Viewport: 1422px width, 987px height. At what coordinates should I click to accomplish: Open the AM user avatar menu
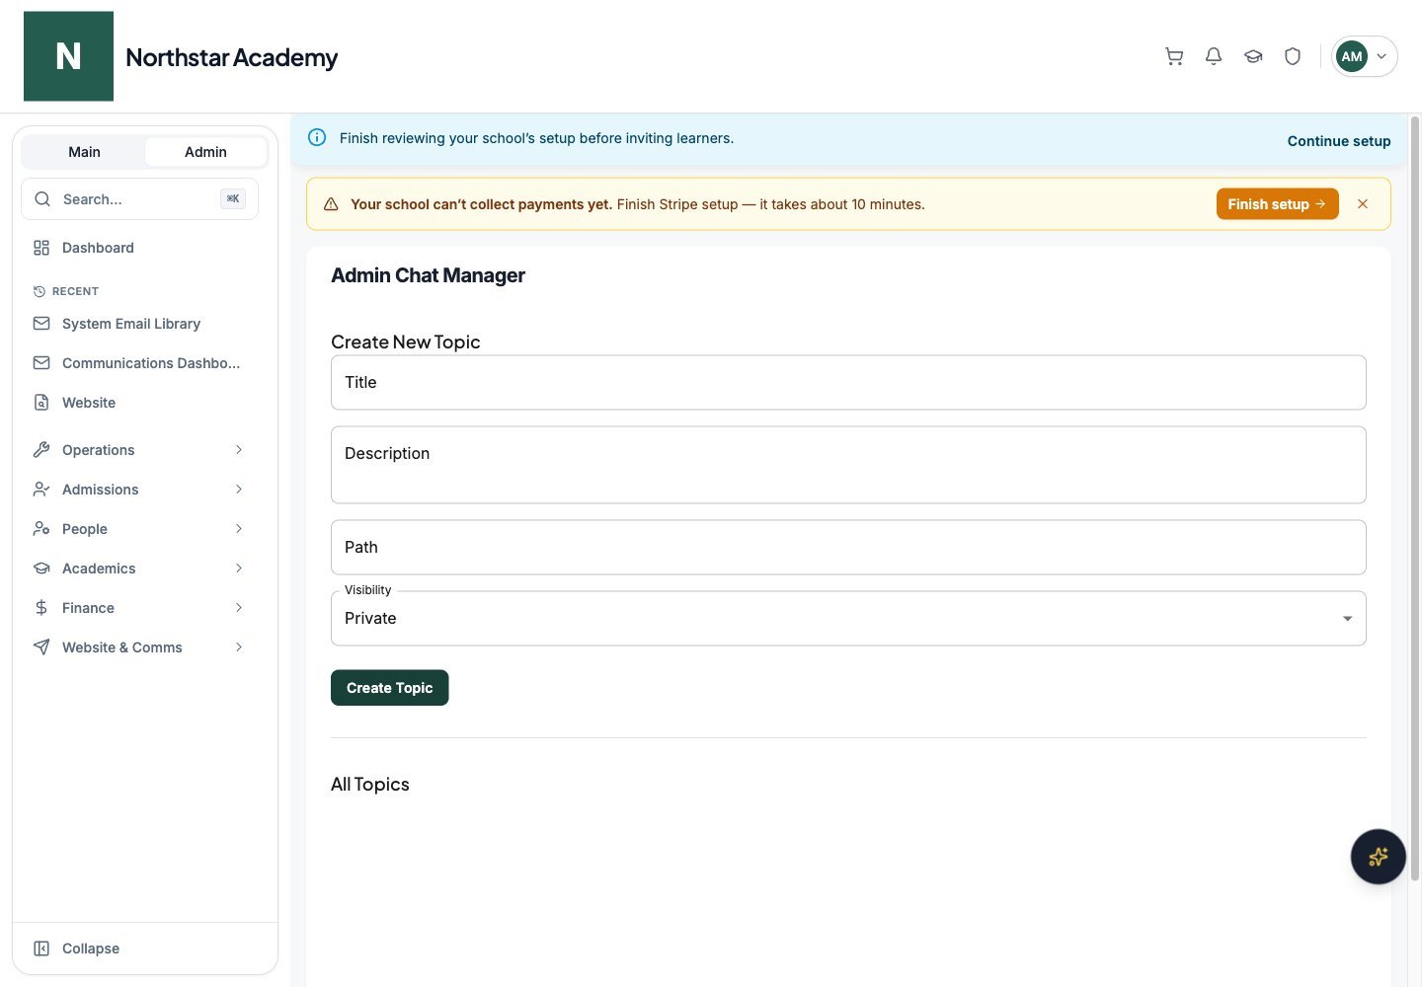(1364, 56)
